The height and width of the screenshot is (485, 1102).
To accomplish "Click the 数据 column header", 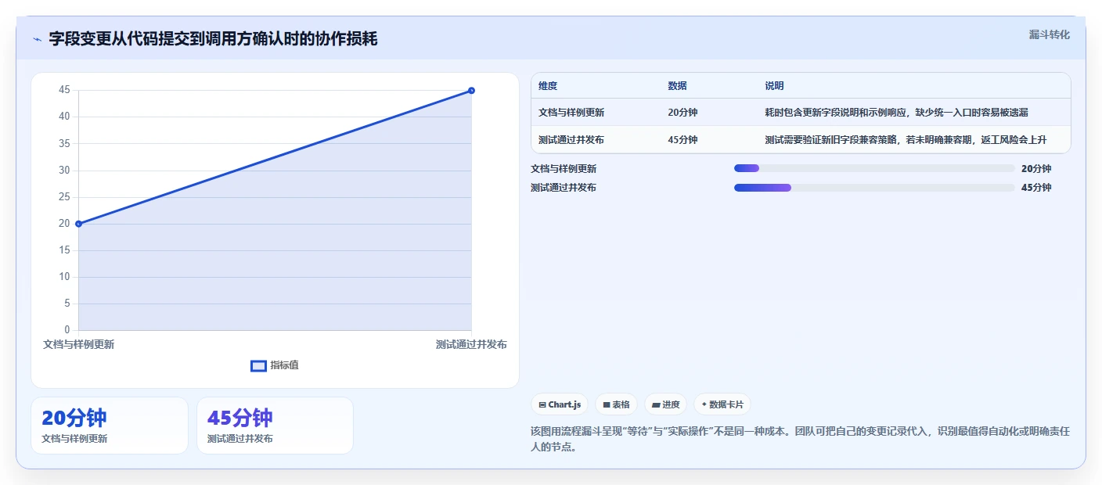I will (677, 86).
